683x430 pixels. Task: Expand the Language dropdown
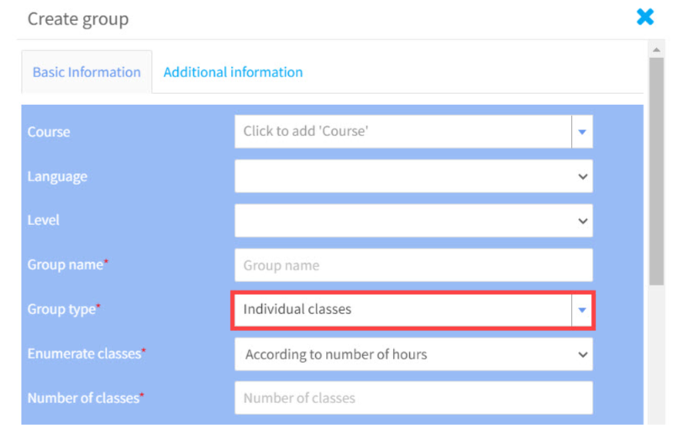413,176
